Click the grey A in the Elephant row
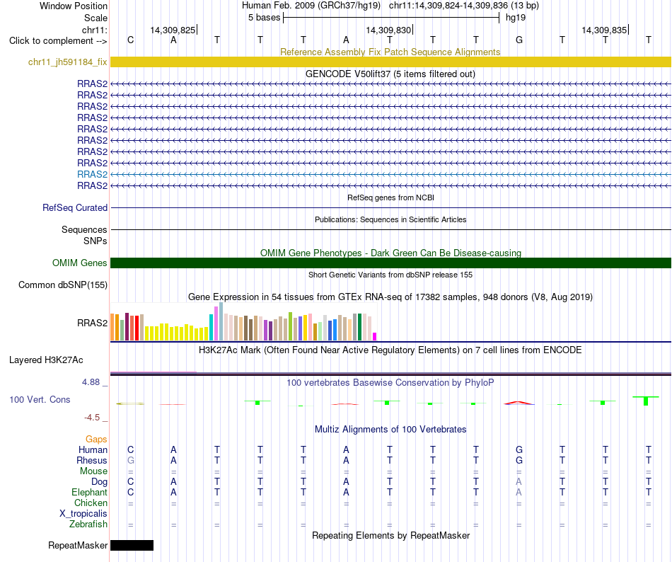 (519, 492)
